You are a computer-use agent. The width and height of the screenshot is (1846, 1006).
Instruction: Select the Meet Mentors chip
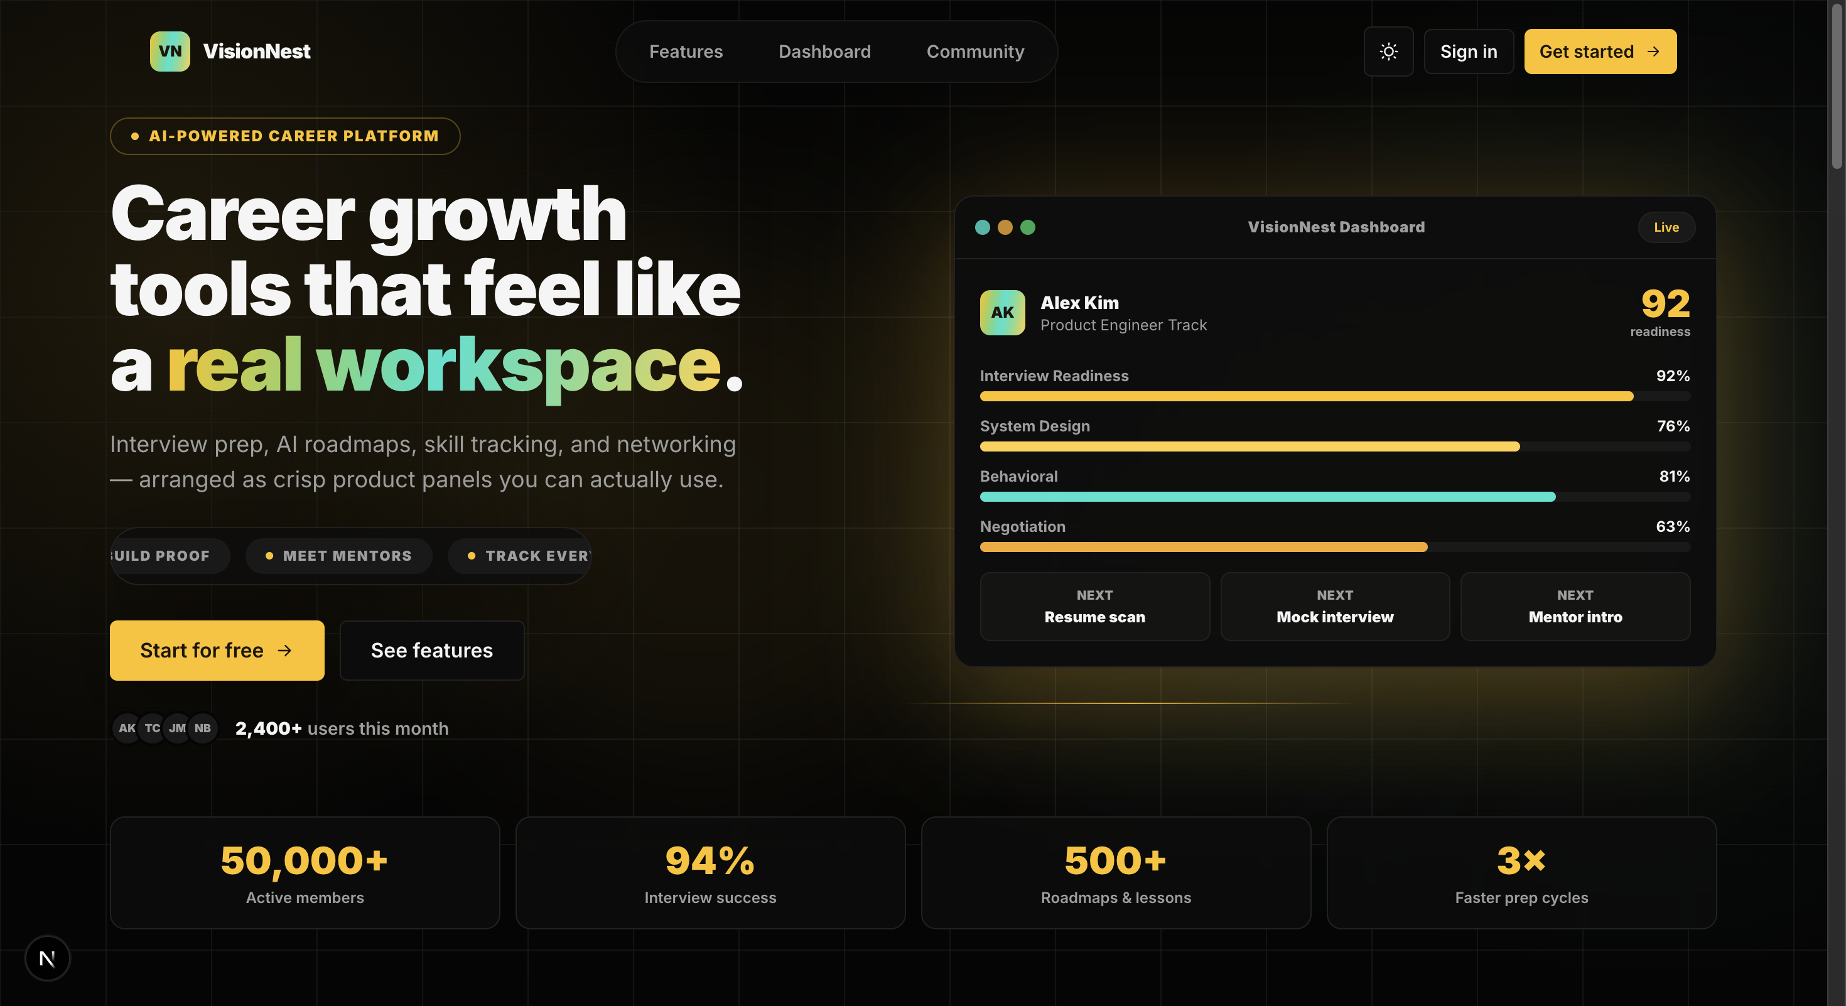[x=339, y=555]
